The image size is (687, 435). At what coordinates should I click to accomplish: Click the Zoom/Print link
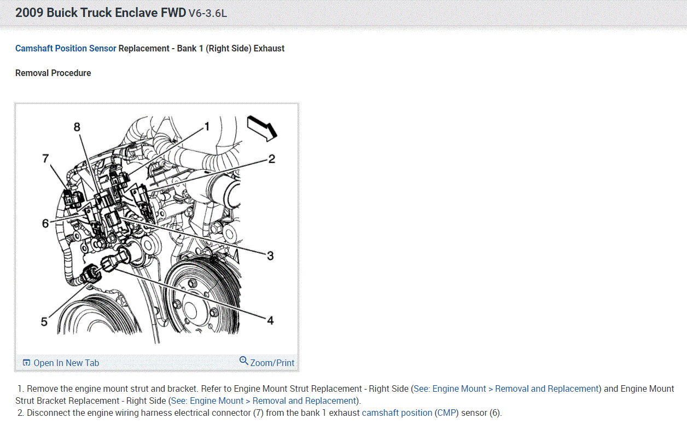click(x=272, y=363)
